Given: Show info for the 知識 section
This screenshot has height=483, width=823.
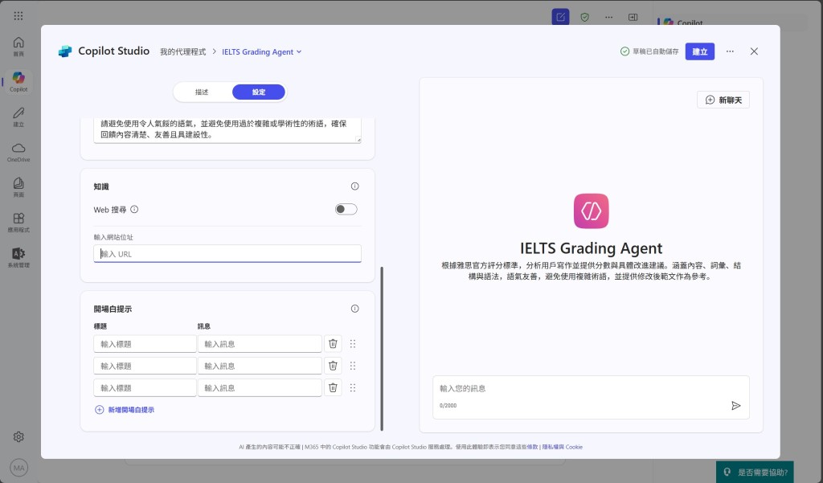Looking at the screenshot, I should pyautogui.click(x=354, y=186).
